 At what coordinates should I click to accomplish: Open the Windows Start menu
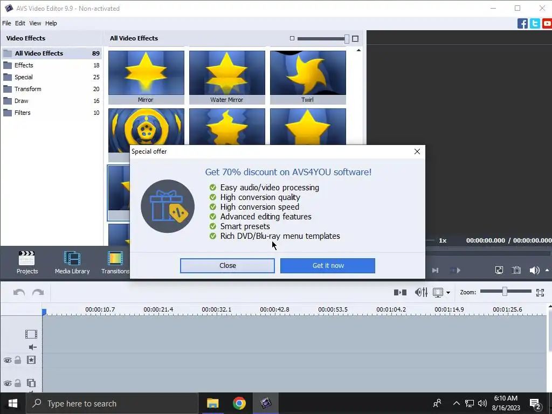pyautogui.click(x=13, y=403)
